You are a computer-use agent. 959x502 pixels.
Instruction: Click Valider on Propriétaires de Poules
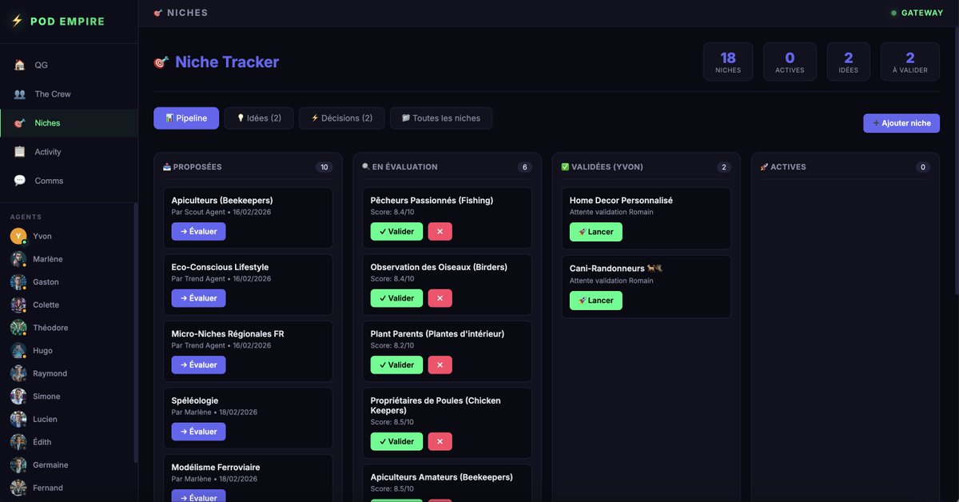click(396, 442)
